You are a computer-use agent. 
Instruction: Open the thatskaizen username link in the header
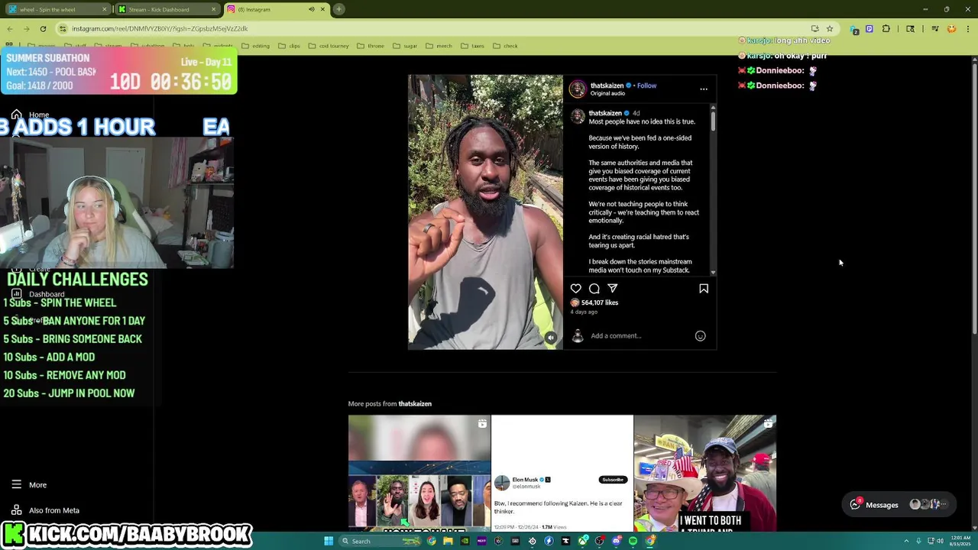(607, 86)
